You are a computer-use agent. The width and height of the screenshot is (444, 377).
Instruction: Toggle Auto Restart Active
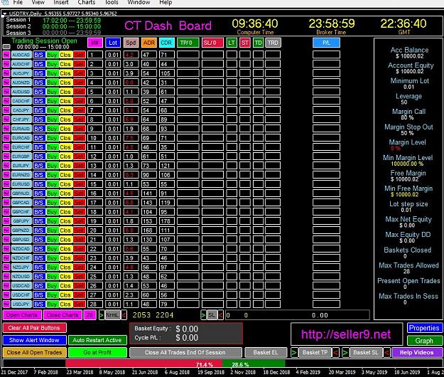pos(97,340)
